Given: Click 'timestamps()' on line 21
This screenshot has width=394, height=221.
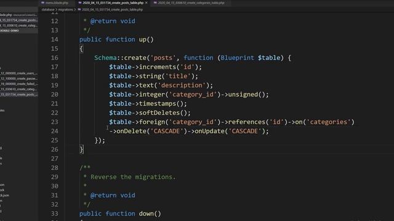Looking at the screenshot, I should click(161, 104).
